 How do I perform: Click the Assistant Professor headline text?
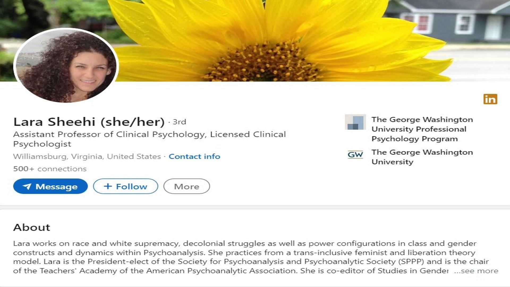(150, 139)
